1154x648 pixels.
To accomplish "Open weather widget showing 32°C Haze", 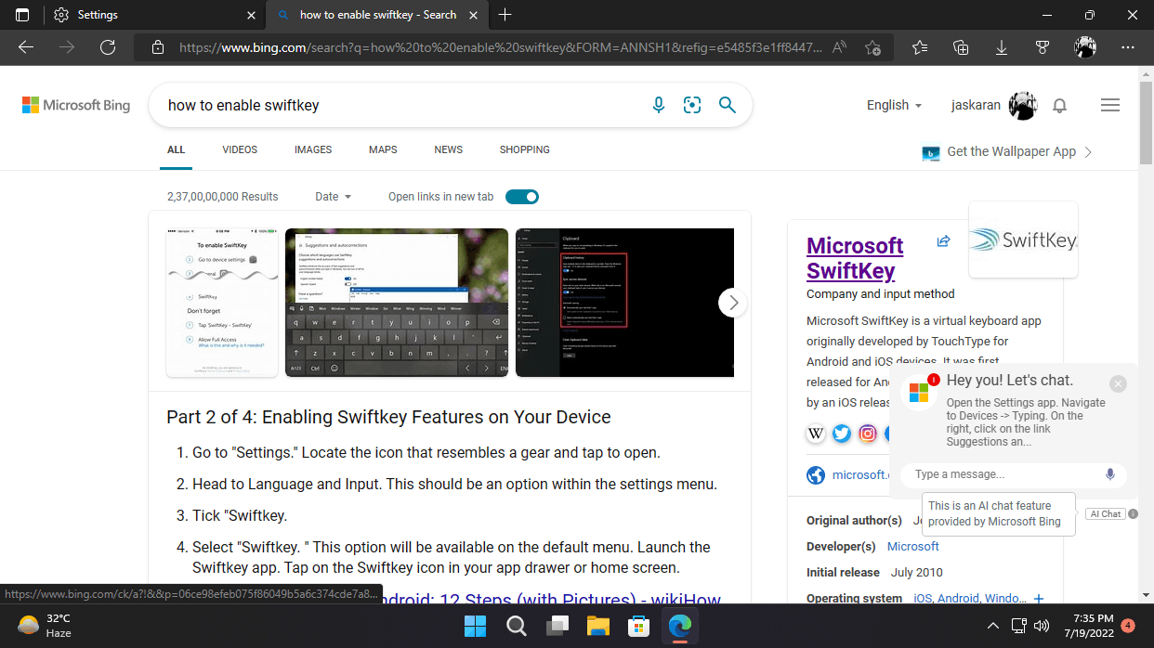I will point(45,626).
